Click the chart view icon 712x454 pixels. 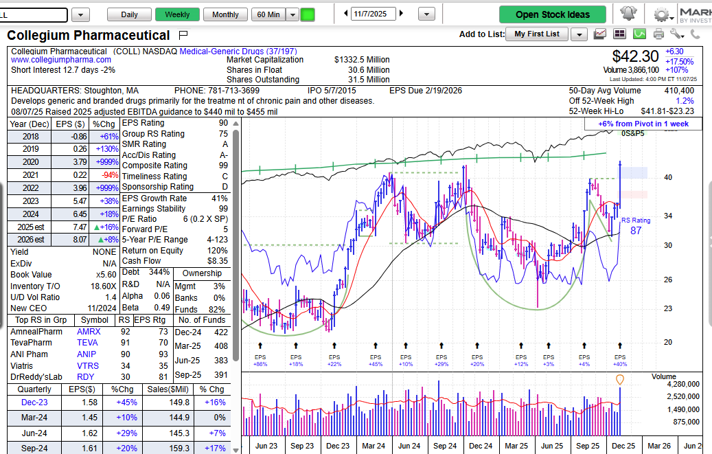point(600,34)
